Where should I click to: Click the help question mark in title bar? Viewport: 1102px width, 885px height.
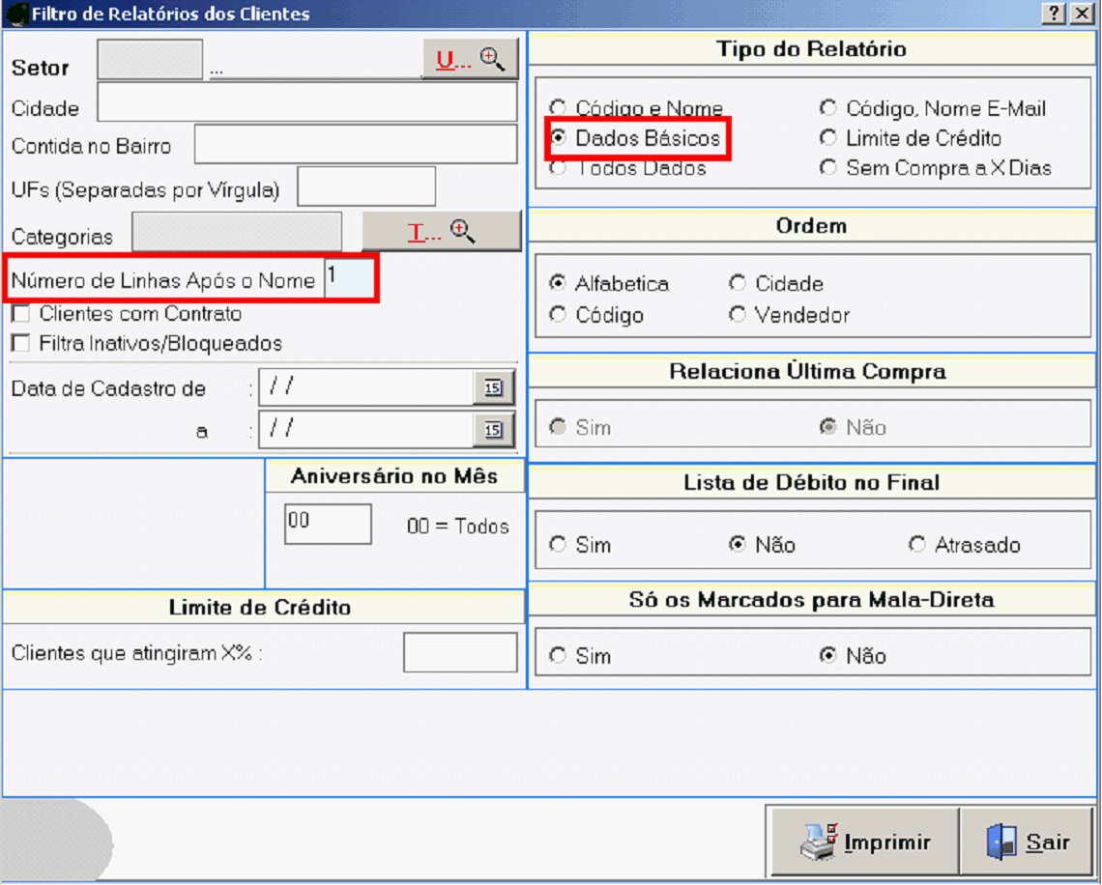1054,14
